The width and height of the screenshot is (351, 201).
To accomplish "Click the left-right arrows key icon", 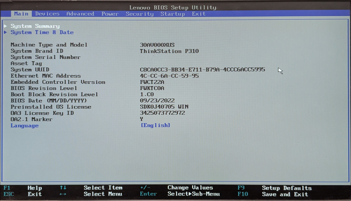I will pos(63,194).
